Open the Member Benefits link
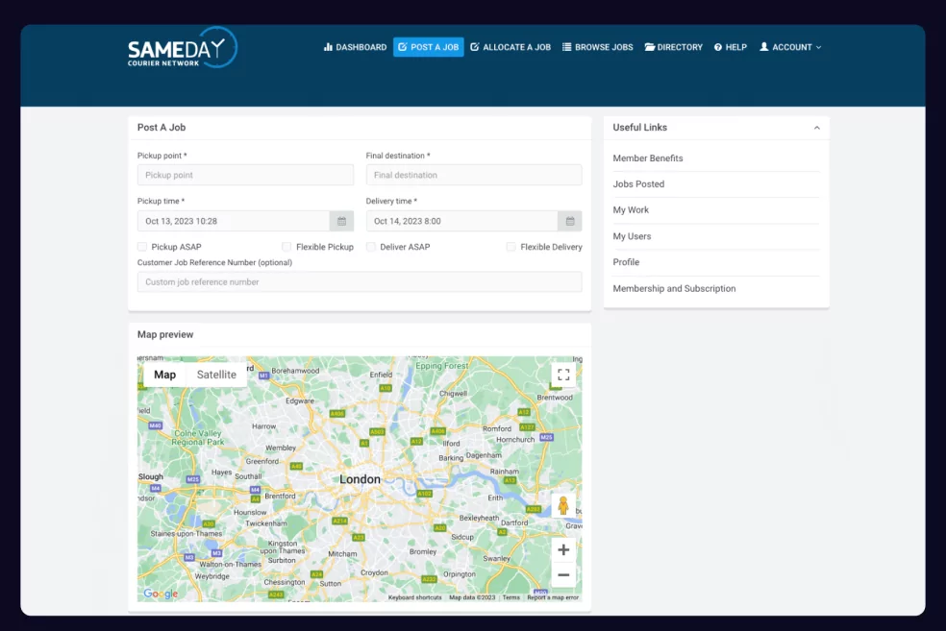 coord(648,158)
